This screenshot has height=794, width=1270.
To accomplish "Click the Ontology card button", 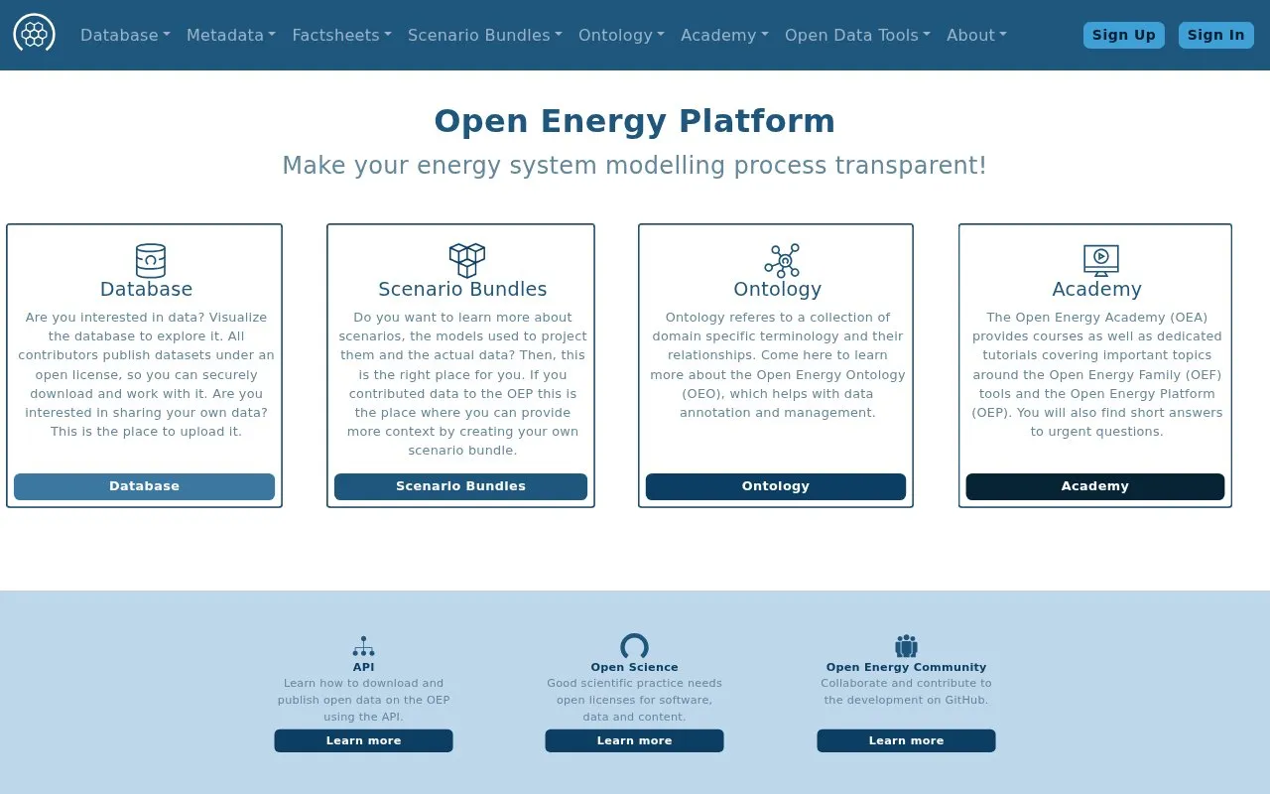I will point(776,486).
